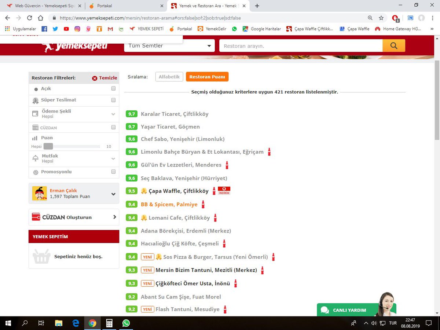This screenshot has width=440, height=330.
Task: Click Coca-Cola bottle icon next to BB & Spicem
Action: click(203, 204)
